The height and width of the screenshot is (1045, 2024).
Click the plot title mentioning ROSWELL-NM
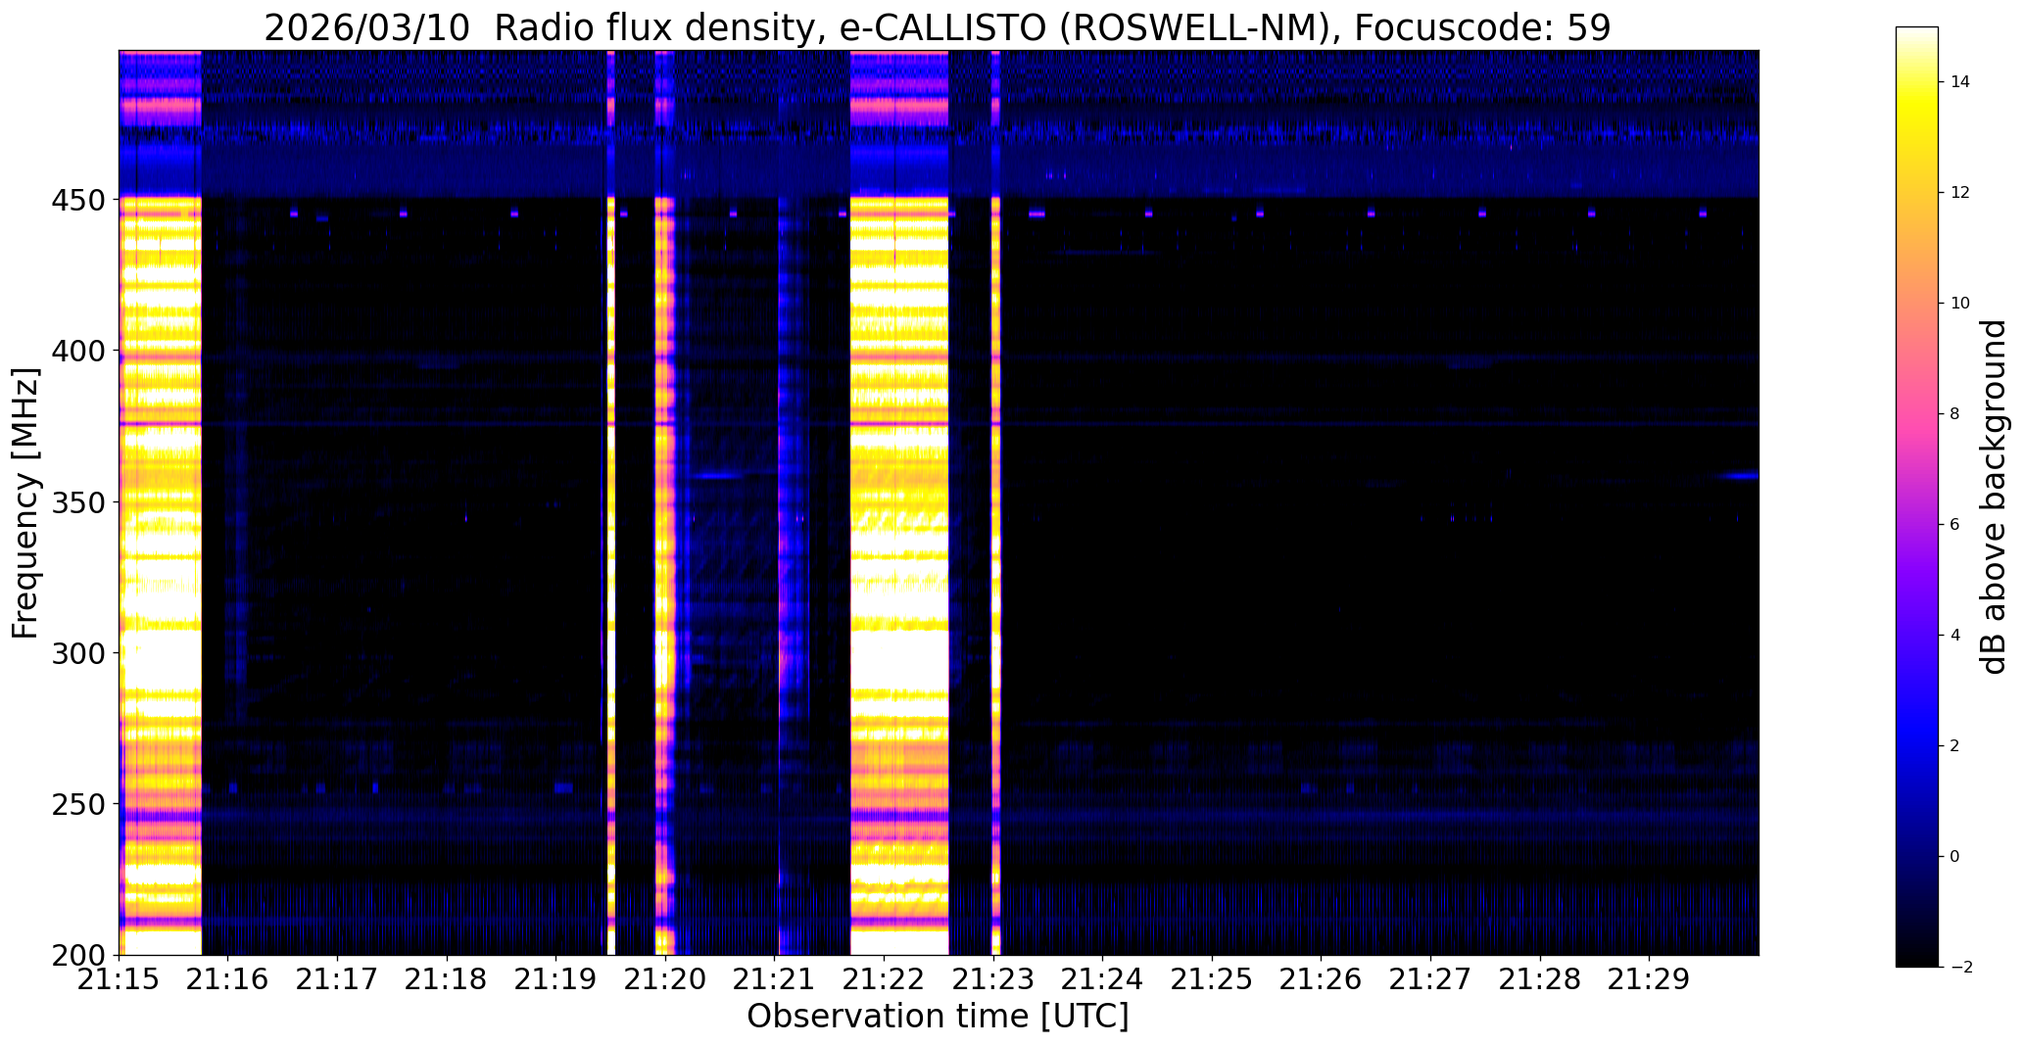tap(938, 27)
